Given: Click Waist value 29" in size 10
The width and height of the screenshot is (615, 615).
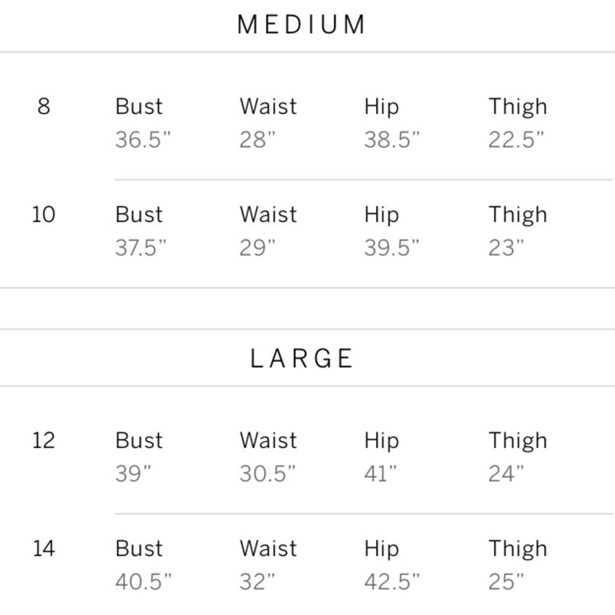Looking at the screenshot, I should click(258, 248).
